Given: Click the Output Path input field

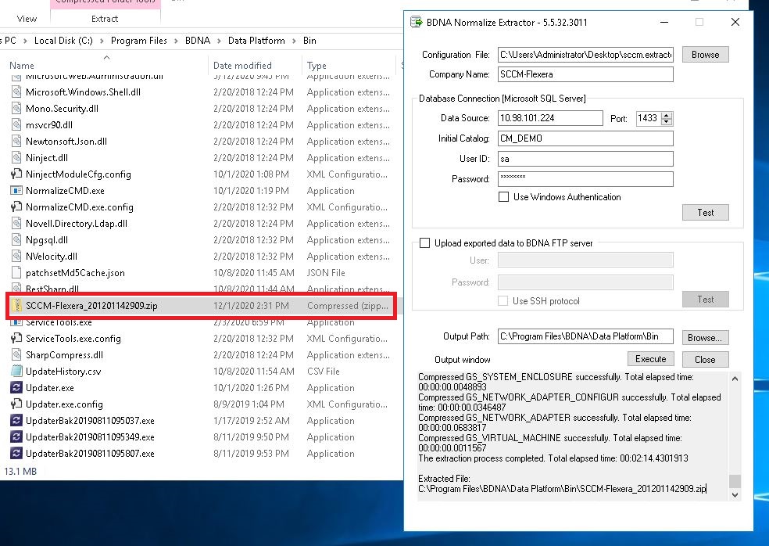Looking at the screenshot, I should pos(585,336).
